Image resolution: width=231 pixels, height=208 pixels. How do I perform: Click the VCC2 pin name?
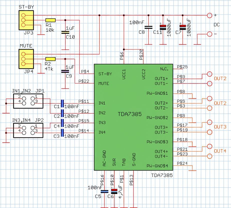coord(144,74)
